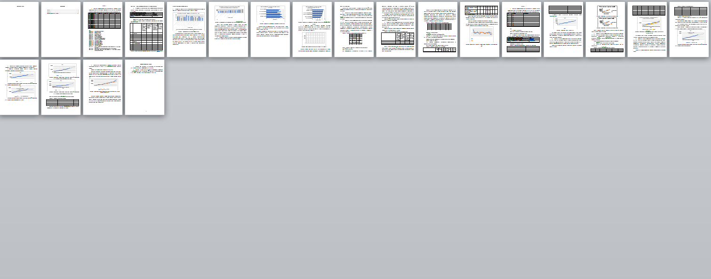The height and width of the screenshot is (279, 711).
Task: Select page 10 with wide table mid-page
Action: pos(396,30)
